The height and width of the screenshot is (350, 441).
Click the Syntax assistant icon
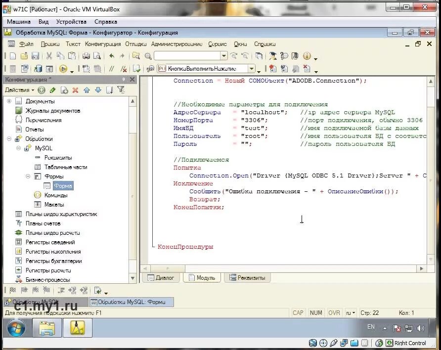coord(272,56)
